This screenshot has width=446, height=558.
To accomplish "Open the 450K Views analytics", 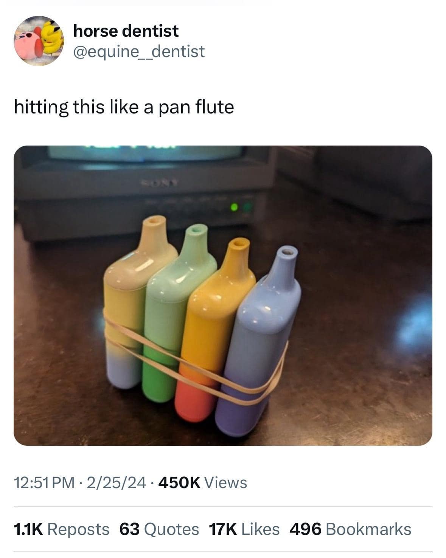I will [x=203, y=482].
